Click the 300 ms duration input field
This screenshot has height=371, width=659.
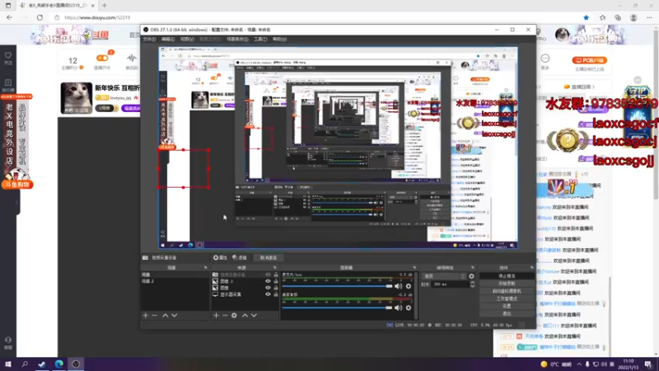(451, 284)
